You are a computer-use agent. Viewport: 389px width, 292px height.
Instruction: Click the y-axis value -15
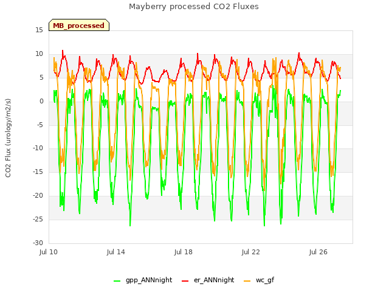(38, 172)
